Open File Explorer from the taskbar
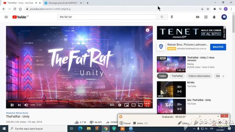This screenshot has width=235, height=132. coord(89,129)
